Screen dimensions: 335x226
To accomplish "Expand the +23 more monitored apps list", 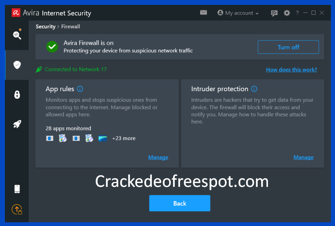I will [124, 138].
